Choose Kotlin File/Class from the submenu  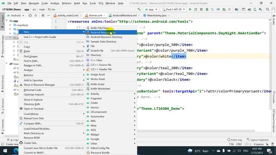(111, 28)
